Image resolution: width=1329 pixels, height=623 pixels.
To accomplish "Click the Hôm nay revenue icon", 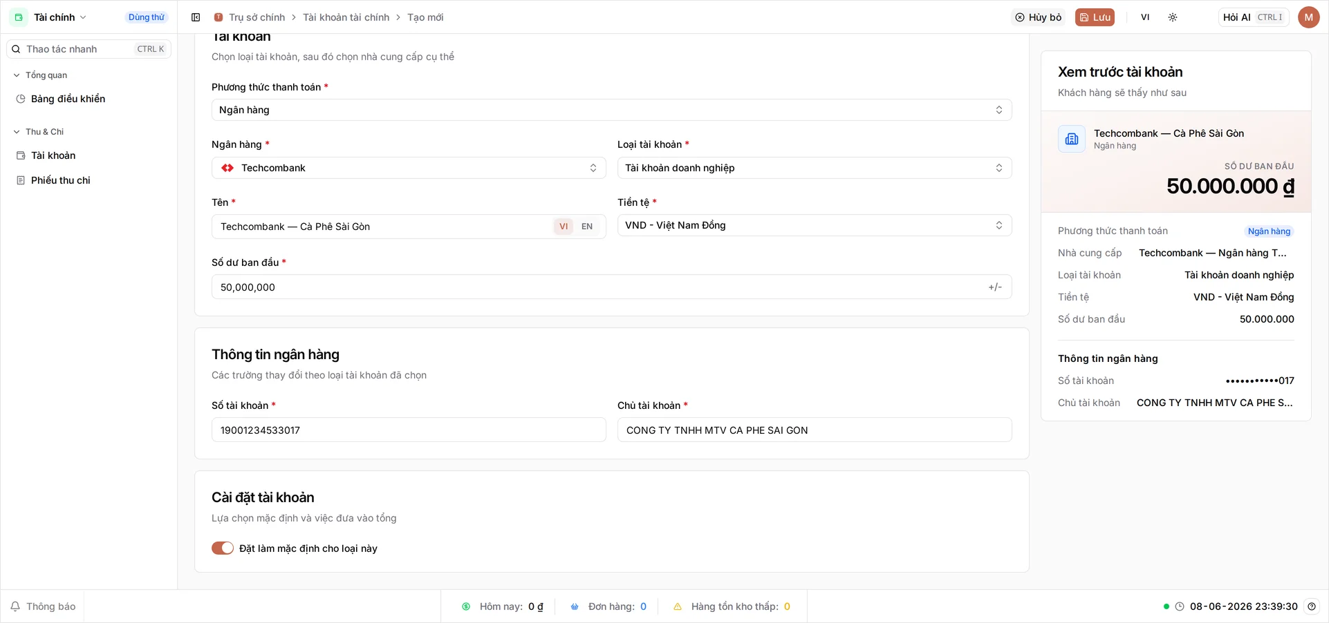I will (466, 606).
